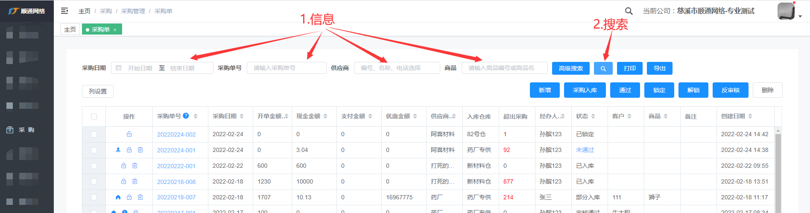Click the trash icon for order 20220224-001
The width and height of the screenshot is (810, 213).
pyautogui.click(x=140, y=150)
